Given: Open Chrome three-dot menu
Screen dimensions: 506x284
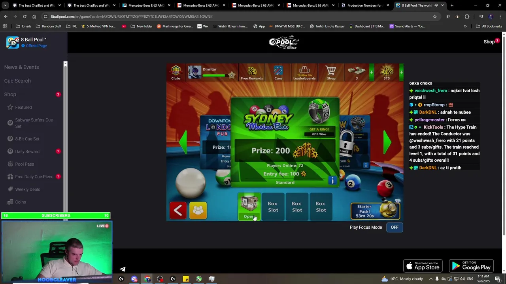Looking at the screenshot, I should 500,17.
